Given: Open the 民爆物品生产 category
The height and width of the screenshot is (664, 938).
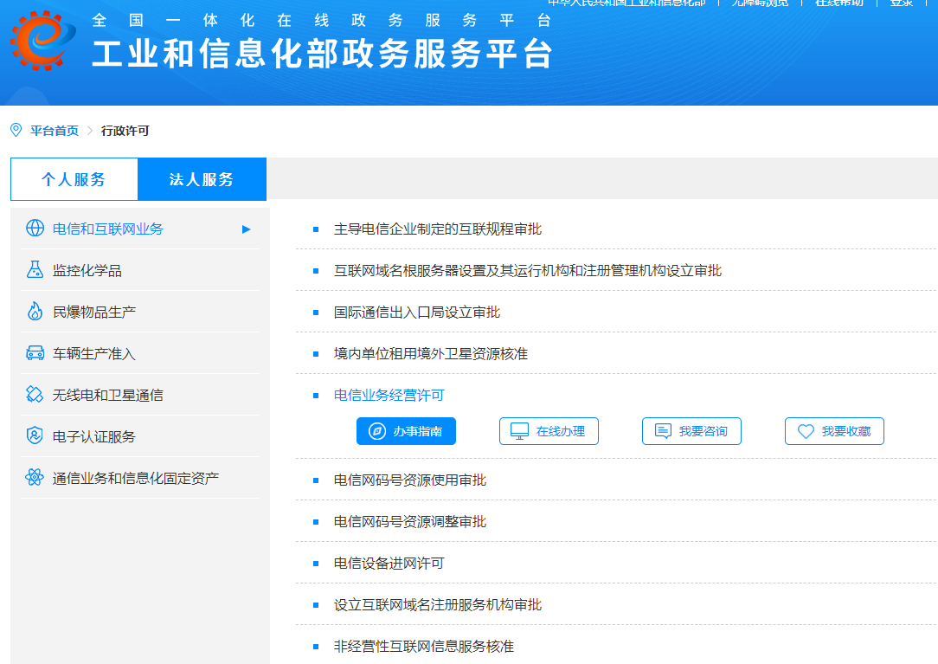Looking at the screenshot, I should 140,312.
